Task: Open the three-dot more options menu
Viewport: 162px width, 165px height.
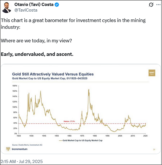Action: (158, 5)
